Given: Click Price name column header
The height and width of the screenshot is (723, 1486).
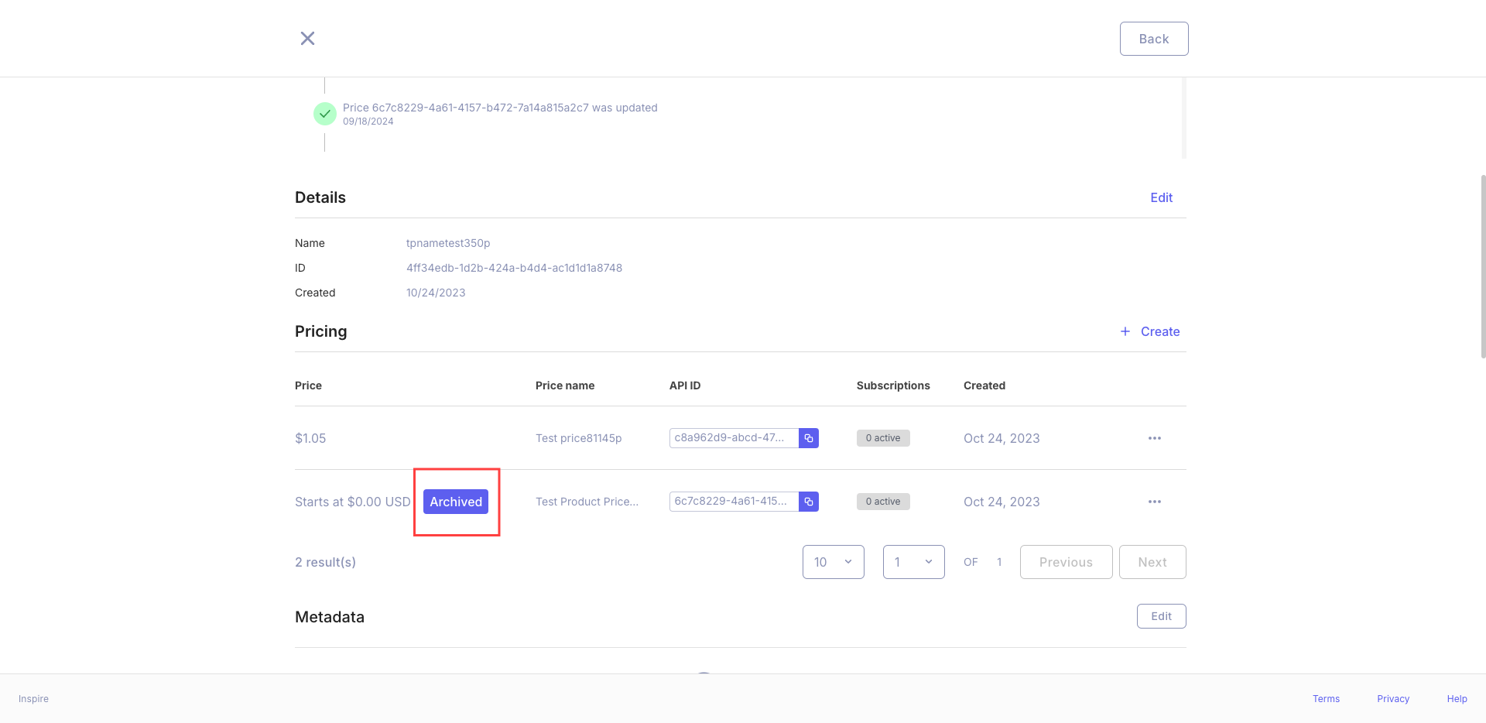Looking at the screenshot, I should tap(565, 385).
